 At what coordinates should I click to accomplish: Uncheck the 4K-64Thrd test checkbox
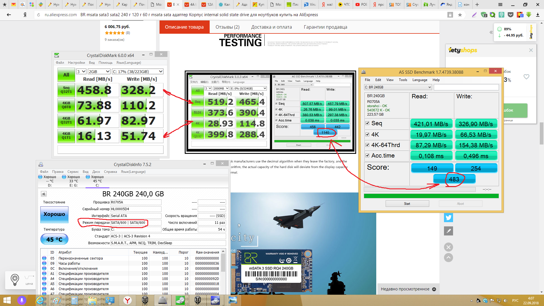[367, 145]
